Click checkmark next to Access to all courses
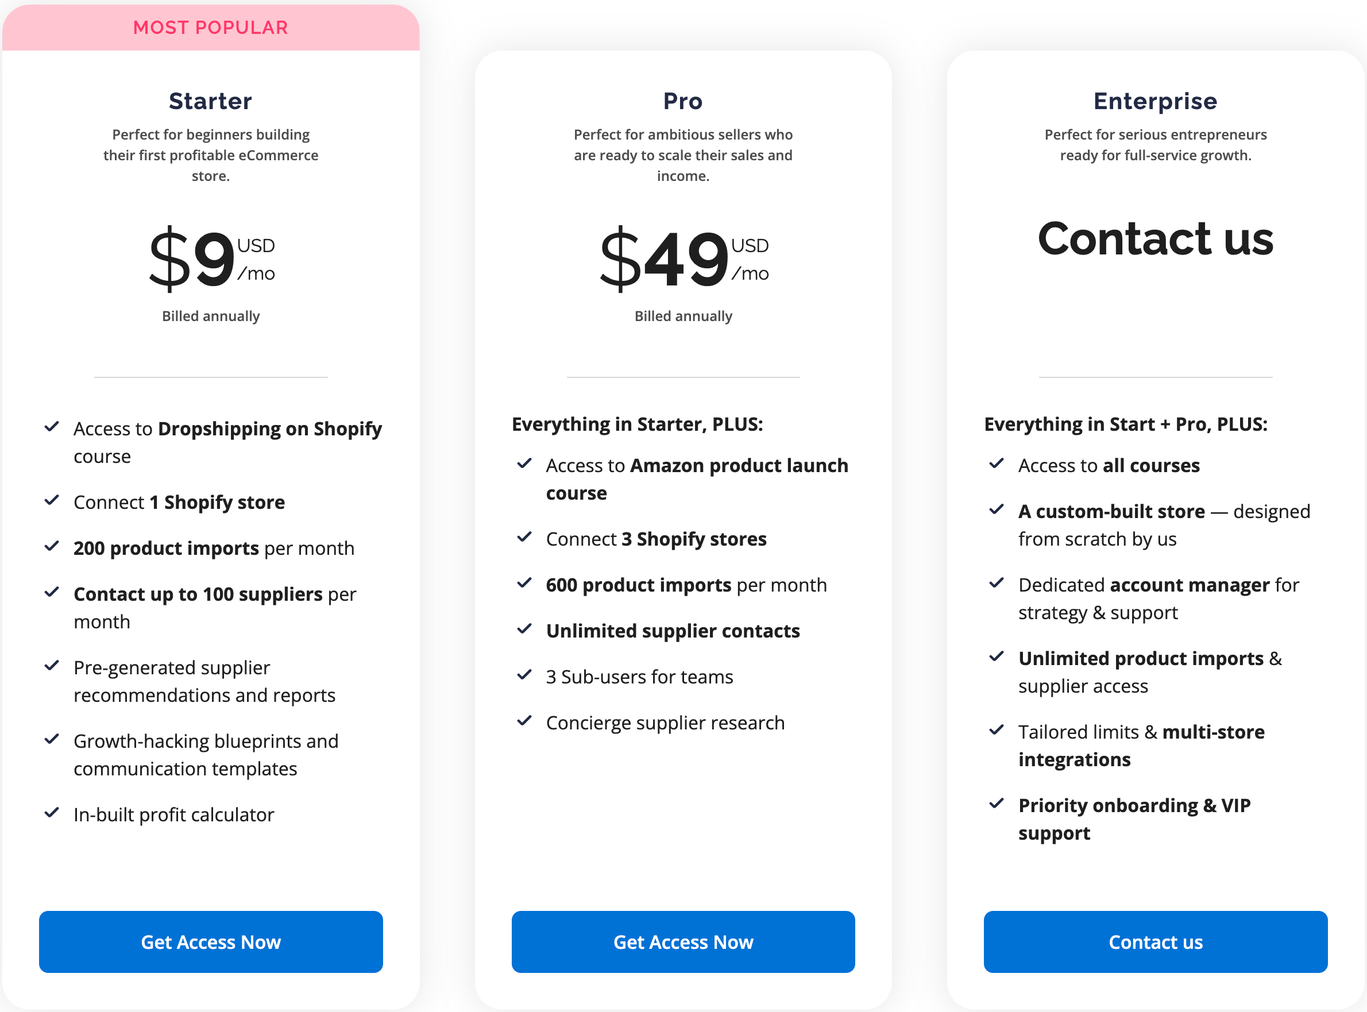This screenshot has height=1012, width=1367. pyautogui.click(x=997, y=463)
